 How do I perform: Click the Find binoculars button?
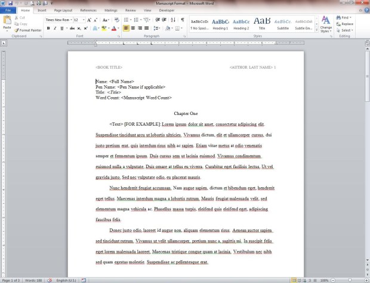[343, 18]
